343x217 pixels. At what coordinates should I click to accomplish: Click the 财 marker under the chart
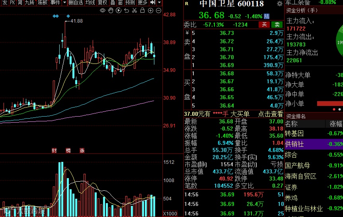pos(54,150)
